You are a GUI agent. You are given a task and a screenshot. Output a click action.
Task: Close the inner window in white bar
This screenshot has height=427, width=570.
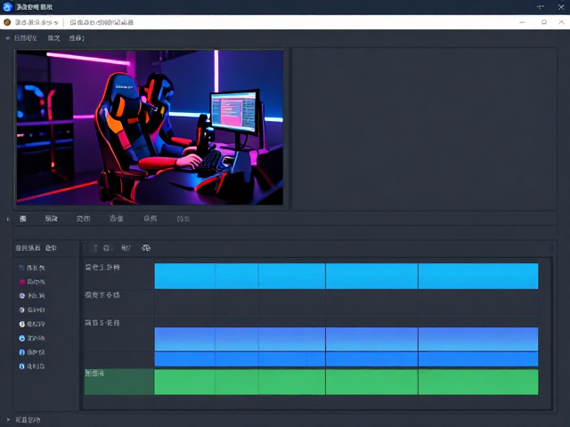click(x=561, y=22)
